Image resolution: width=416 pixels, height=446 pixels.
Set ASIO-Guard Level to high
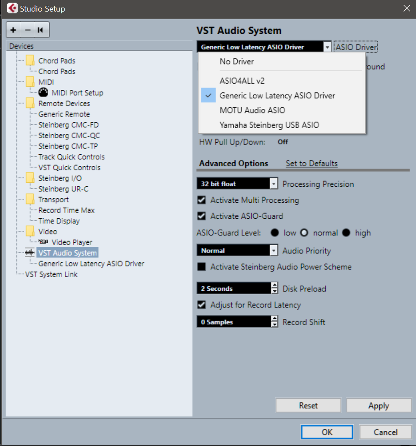(346, 233)
